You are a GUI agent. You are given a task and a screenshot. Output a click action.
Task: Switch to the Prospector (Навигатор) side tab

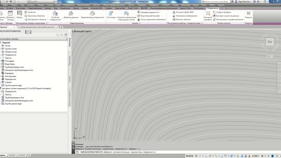tap(70, 42)
